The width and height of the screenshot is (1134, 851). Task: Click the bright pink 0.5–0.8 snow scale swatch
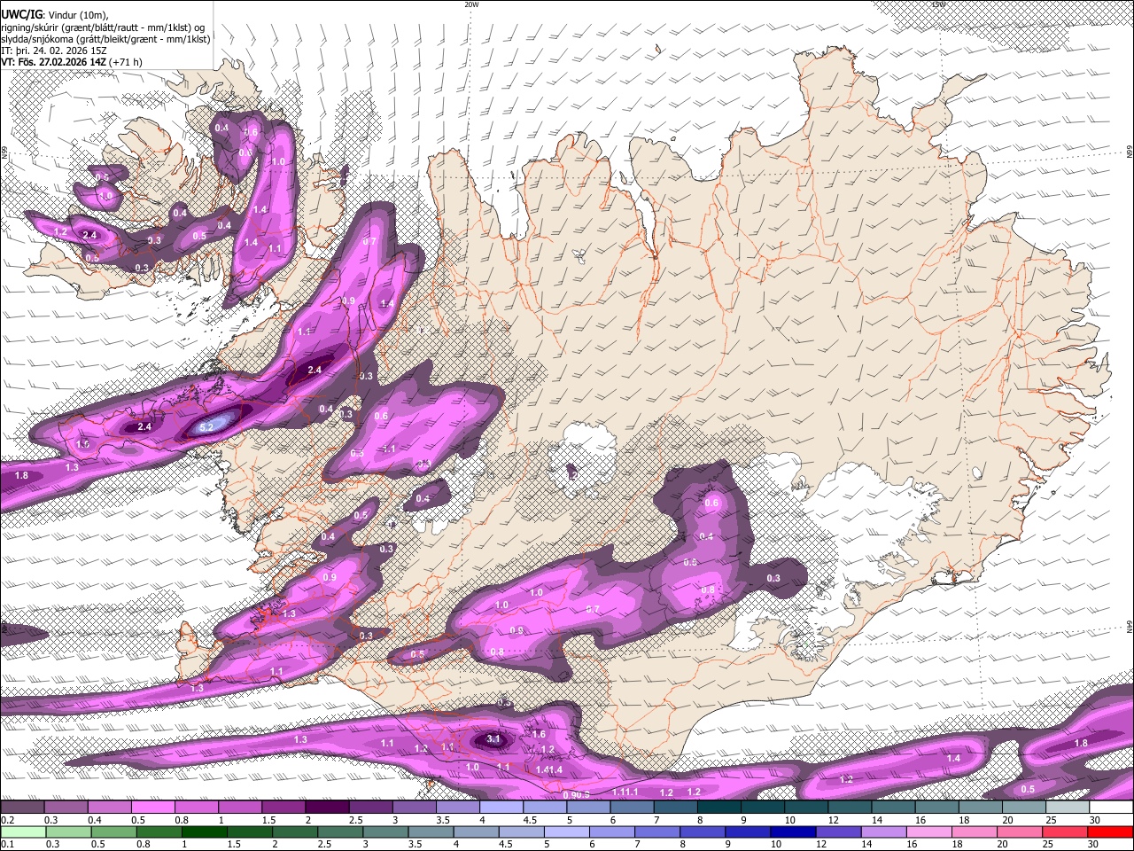152,807
